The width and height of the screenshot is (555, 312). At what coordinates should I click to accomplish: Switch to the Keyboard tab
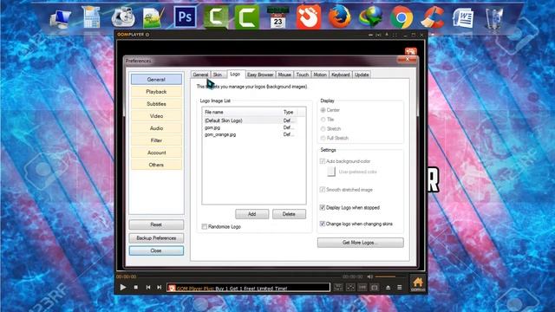pos(341,75)
